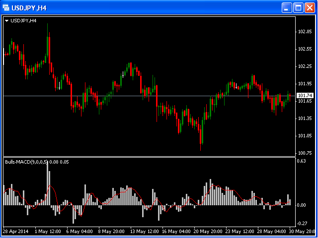Maximize the USDJPY,H4 window
The width and height of the screenshot is (318, 238).
[298, 8]
